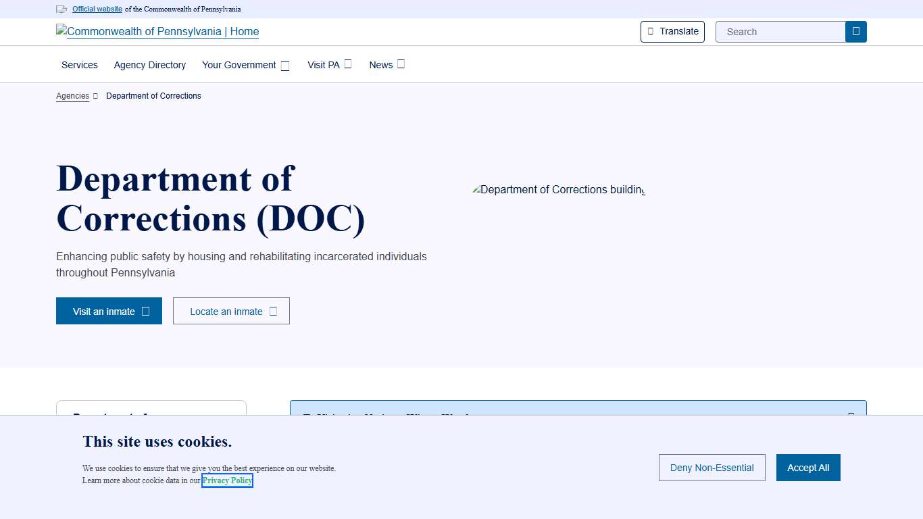Click the search magnifier icon button
The width and height of the screenshot is (923, 519).
(855, 32)
